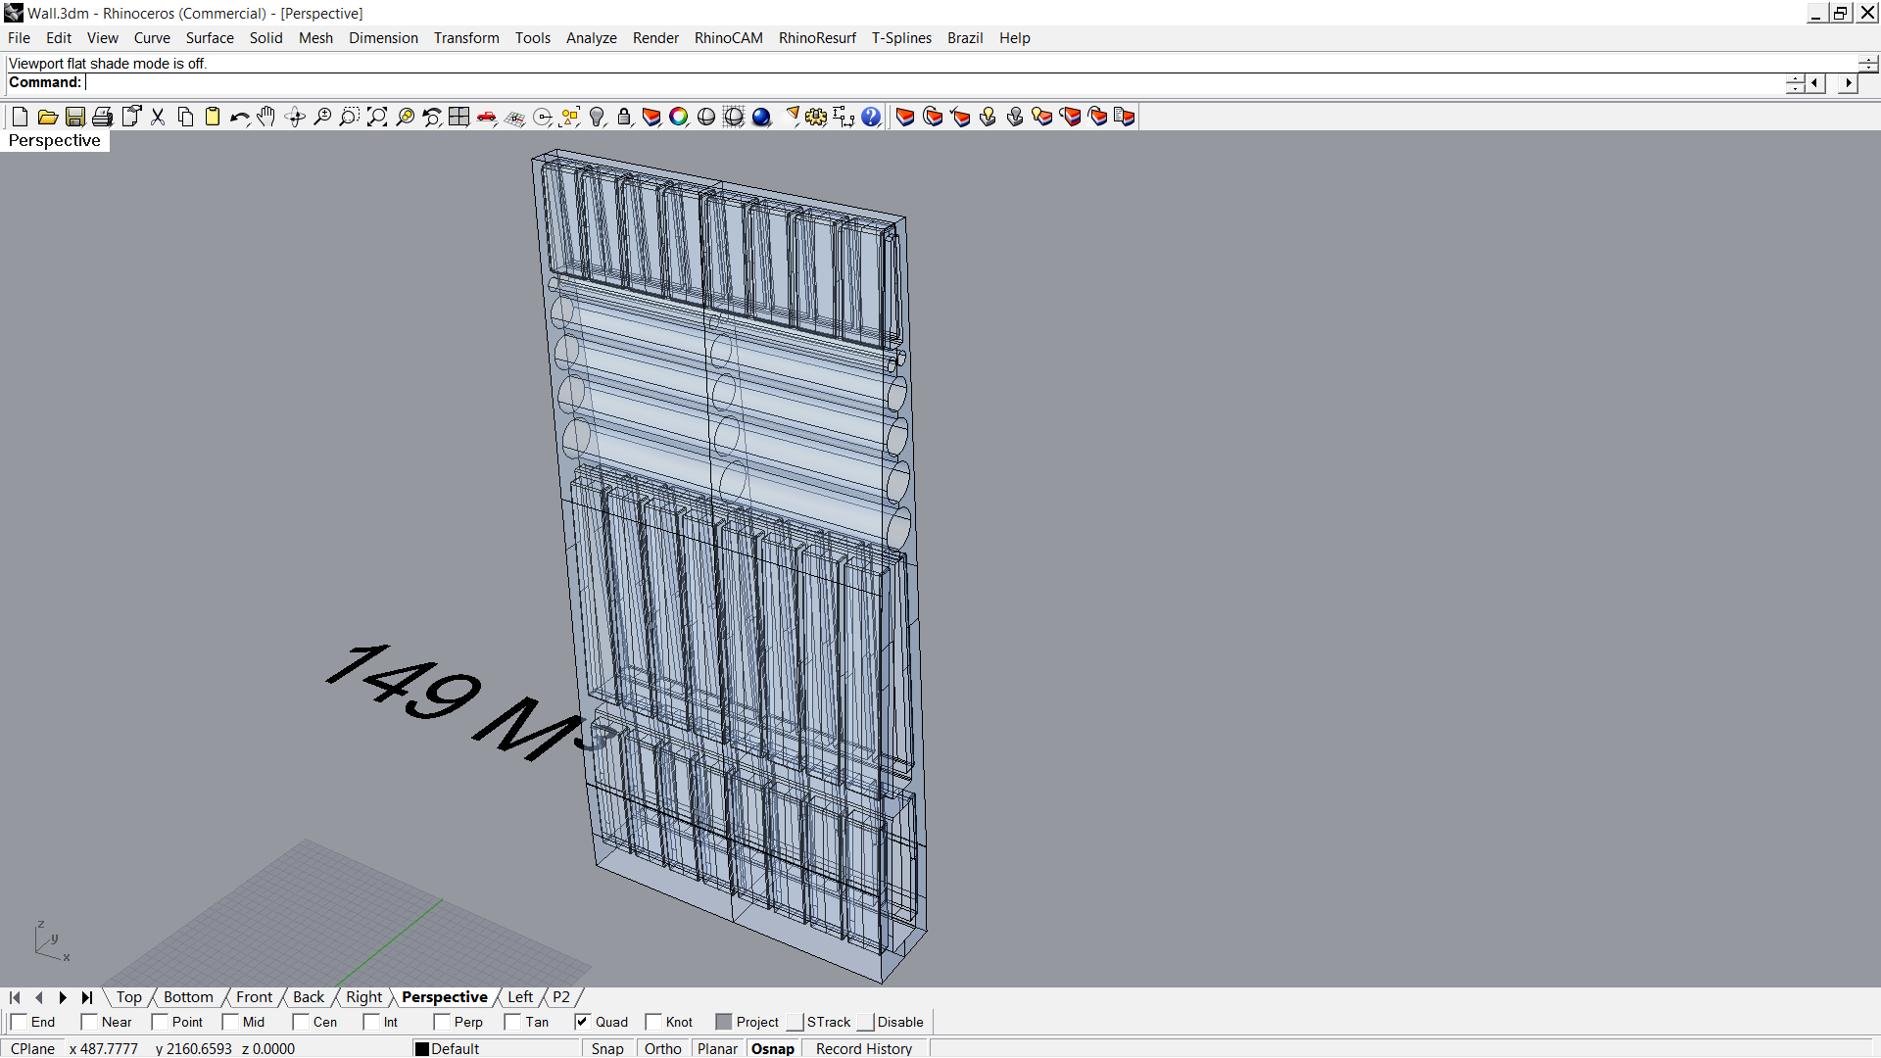Click the four-viewport layout icon
The width and height of the screenshot is (1881, 1058).
pos(458,118)
